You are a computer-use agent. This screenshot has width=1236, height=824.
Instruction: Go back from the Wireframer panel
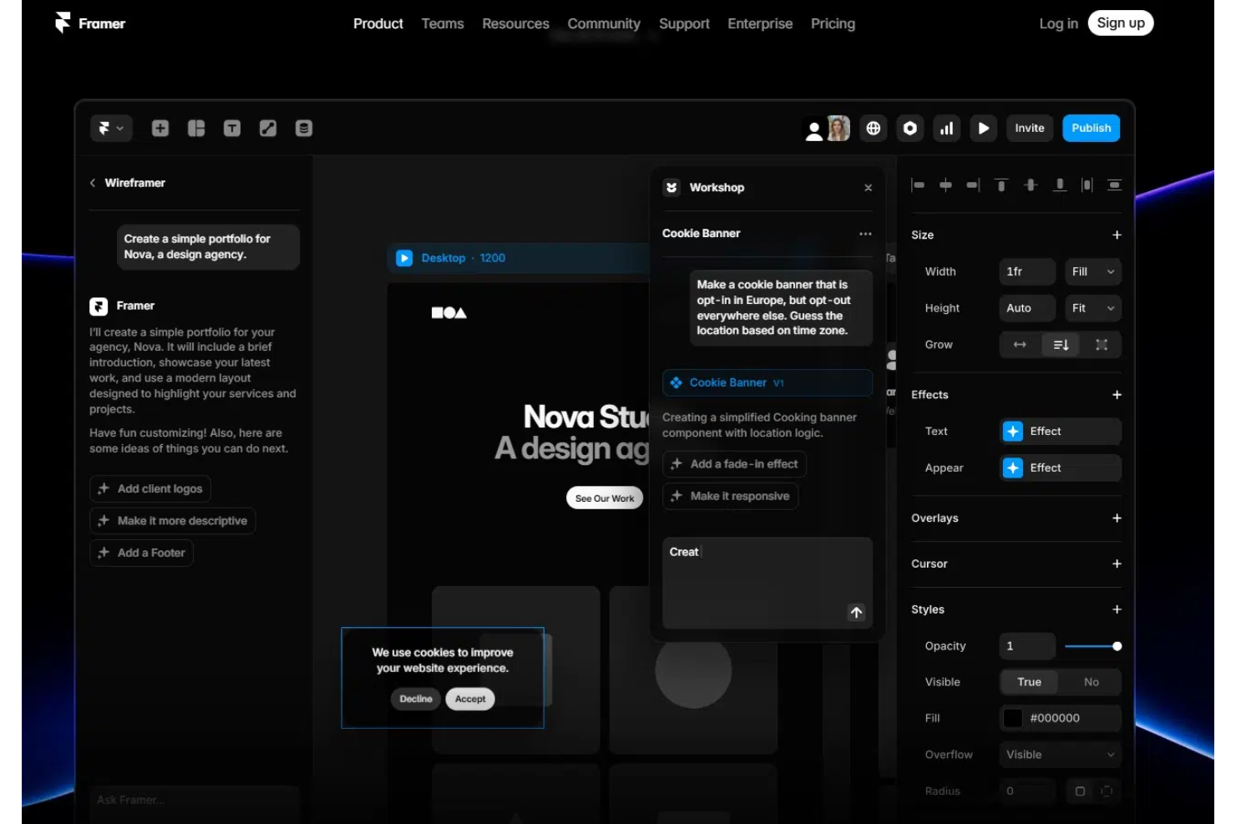93,183
